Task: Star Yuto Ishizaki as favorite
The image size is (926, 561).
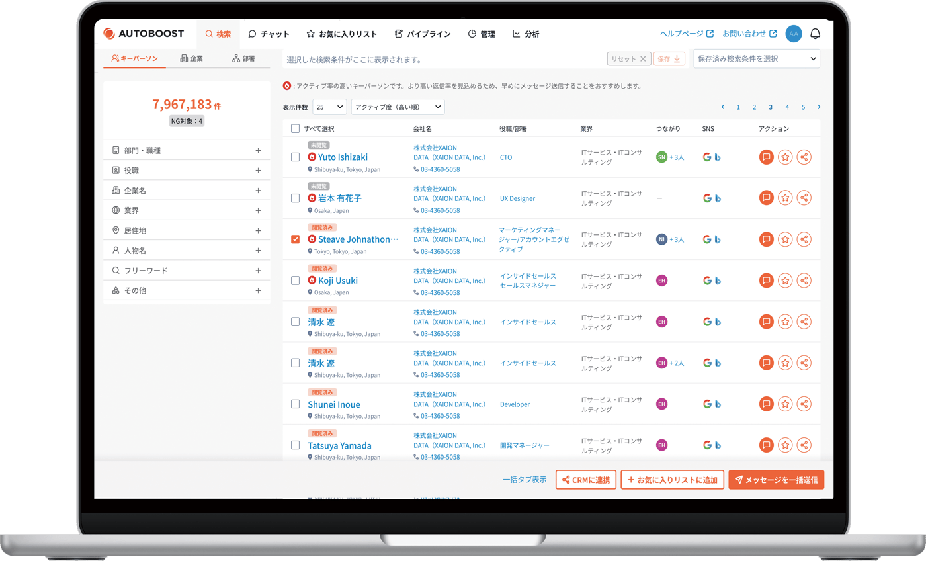Action: (785, 157)
